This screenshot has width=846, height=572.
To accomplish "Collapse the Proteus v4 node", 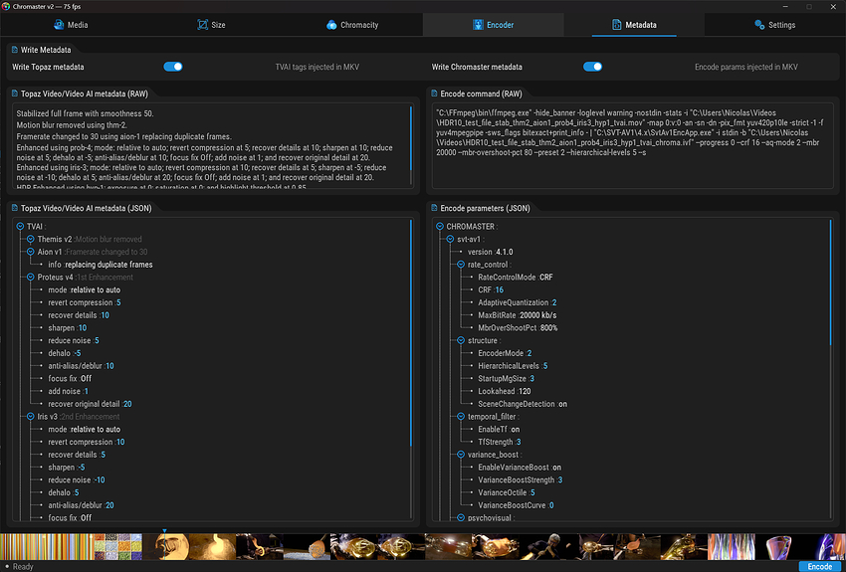I will tap(31, 278).
